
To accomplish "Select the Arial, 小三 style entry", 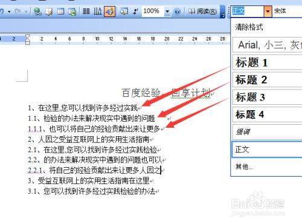I will (268, 45).
